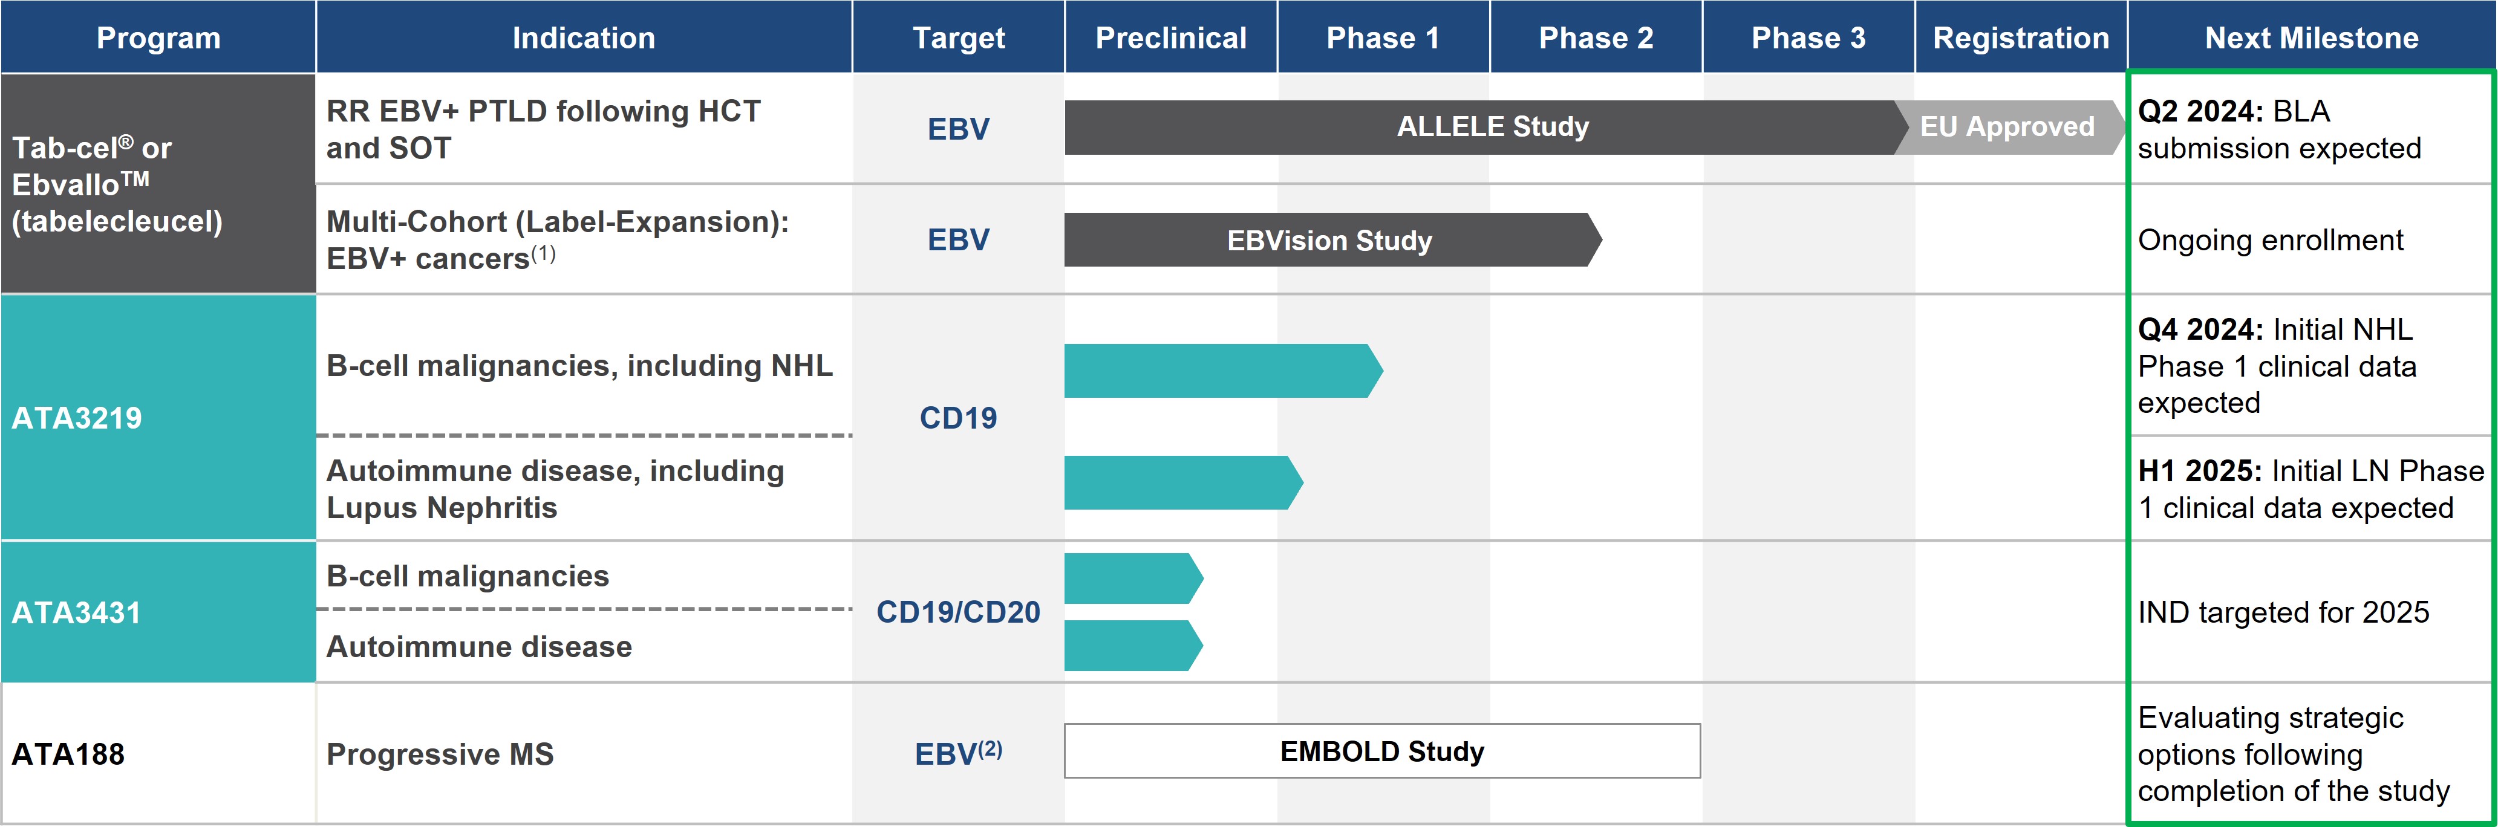Click the Q2 2024 BLA submission milestone
2498x827 pixels.
coord(2279,129)
